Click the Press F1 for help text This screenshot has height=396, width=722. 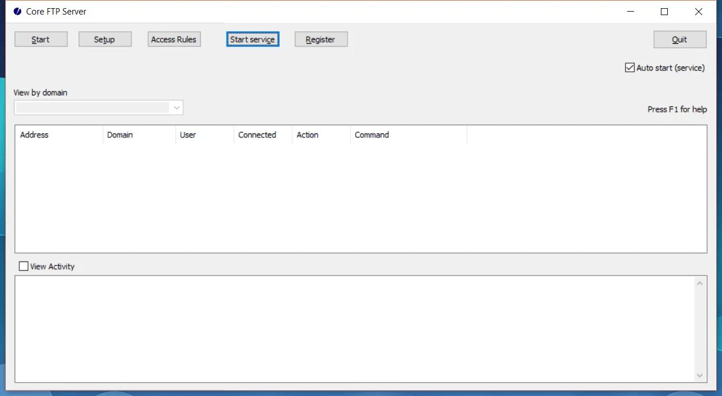tap(677, 109)
